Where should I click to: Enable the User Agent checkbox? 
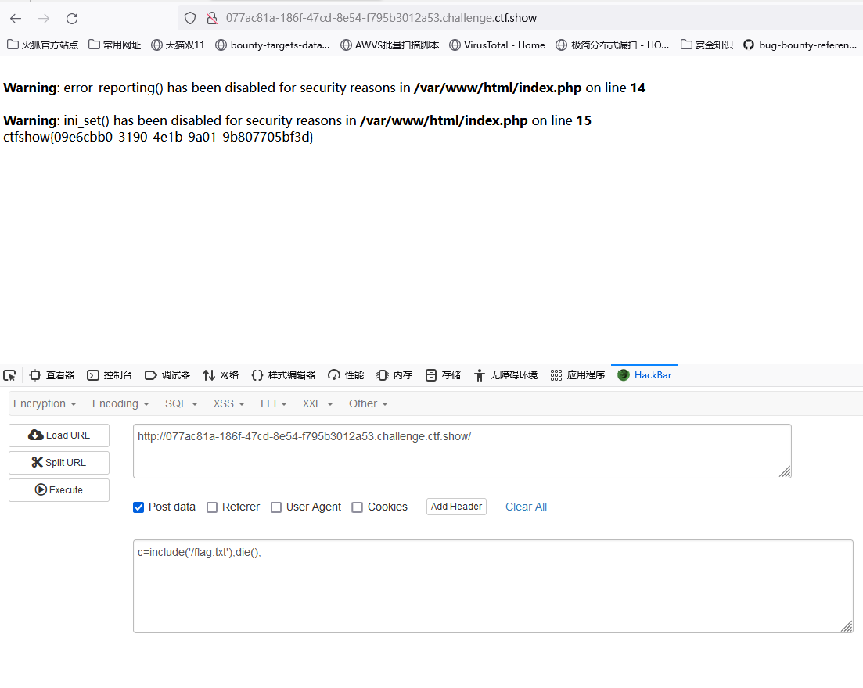pos(276,507)
